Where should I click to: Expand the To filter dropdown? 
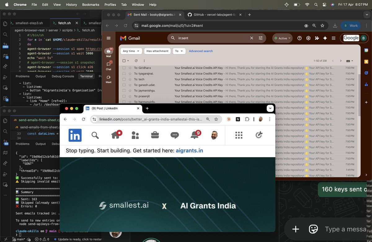179,51
